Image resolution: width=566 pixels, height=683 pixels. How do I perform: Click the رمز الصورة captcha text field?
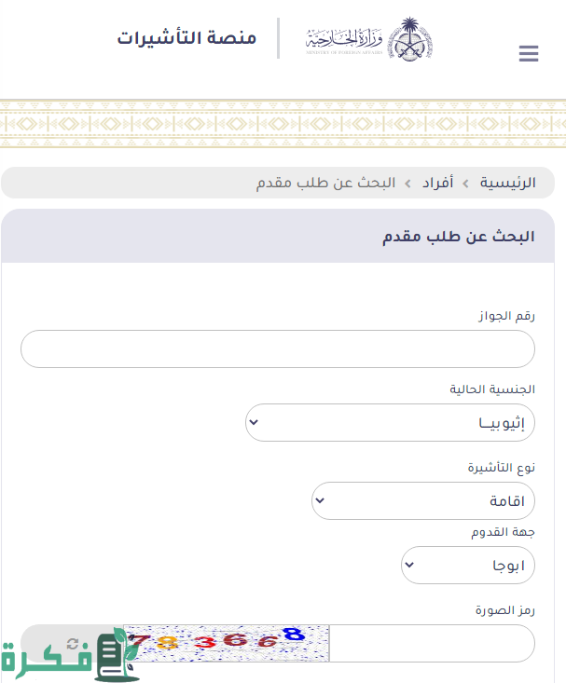click(x=433, y=643)
